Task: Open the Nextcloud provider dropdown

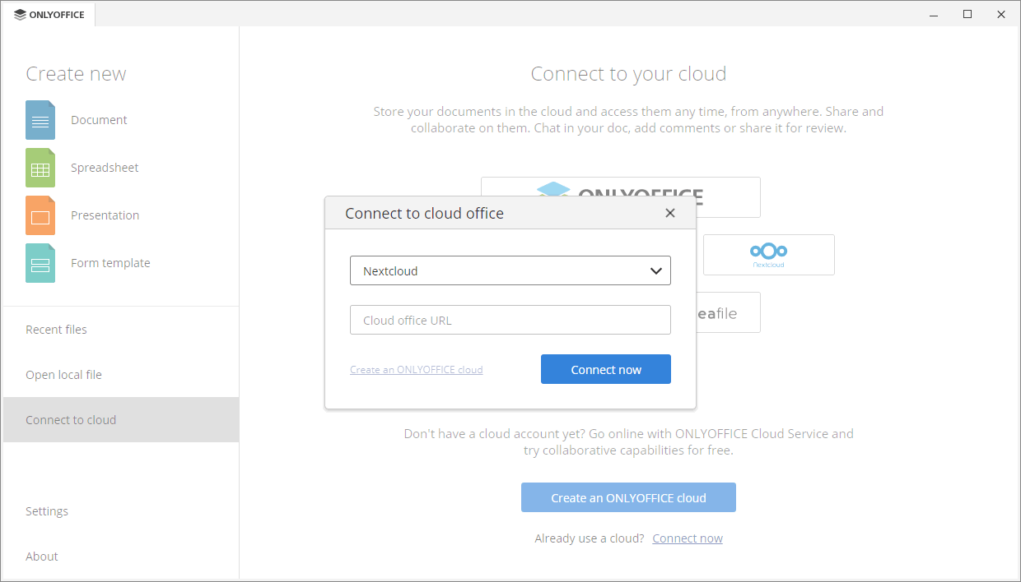Action: [x=510, y=270]
